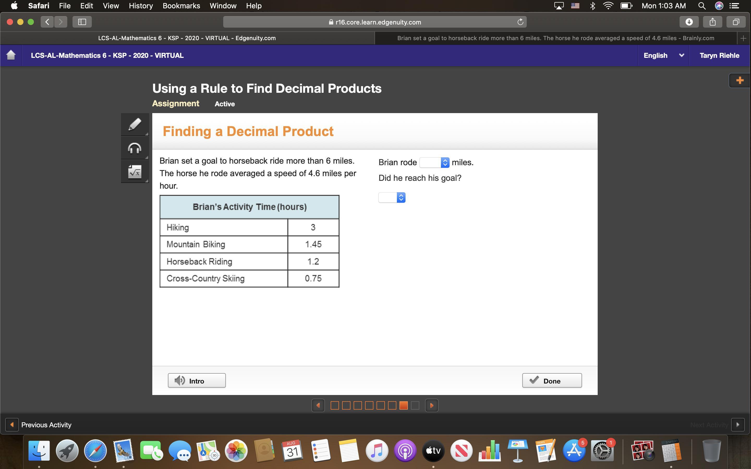Open the headphones audio tool
Viewport: 751px width, 469px height.
(135, 148)
